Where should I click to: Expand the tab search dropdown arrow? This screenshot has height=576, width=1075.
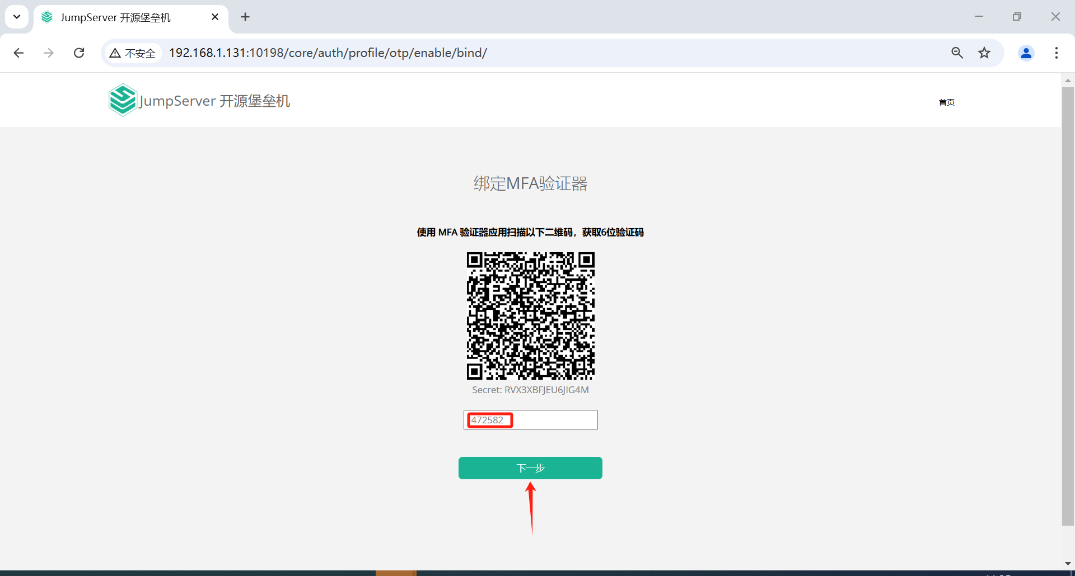17,17
